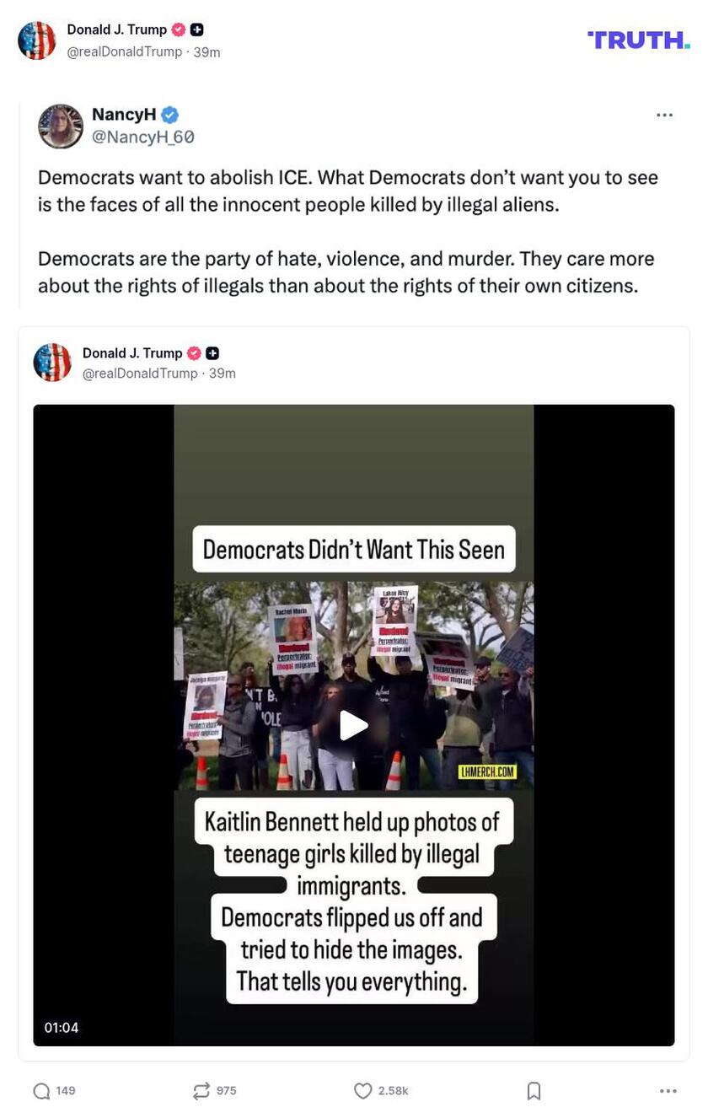Click NancyH blue verified badge
708x1118 pixels.
(x=170, y=115)
